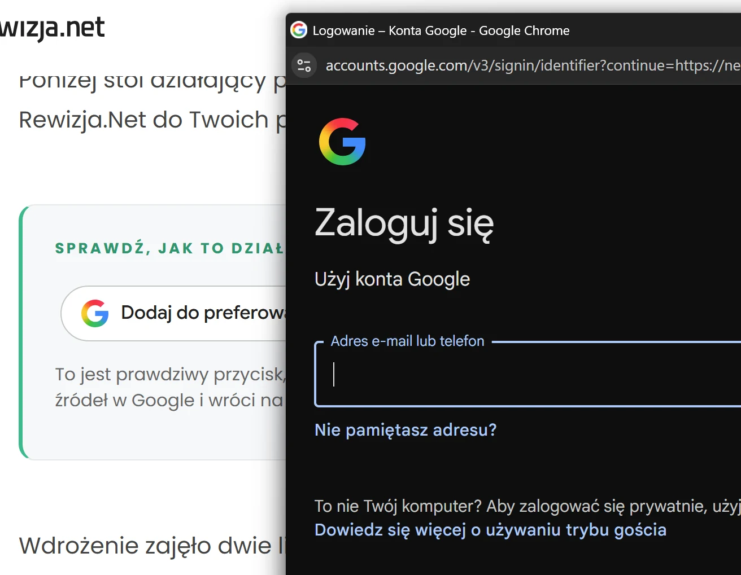Click 'To nie Twój komputer?' text
Viewport: 741px width, 575px height.
point(398,506)
